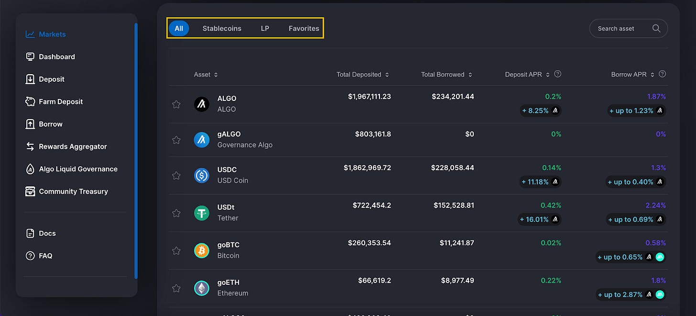Click the goETH + up to 2.87% reward badge
Viewport: 696px width, 316px height.
click(631, 294)
